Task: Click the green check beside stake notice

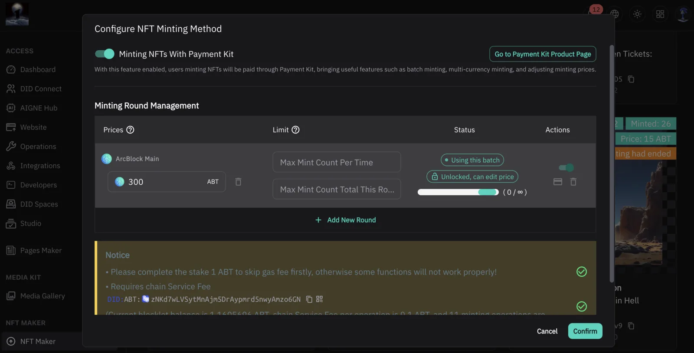Action: pos(582,271)
